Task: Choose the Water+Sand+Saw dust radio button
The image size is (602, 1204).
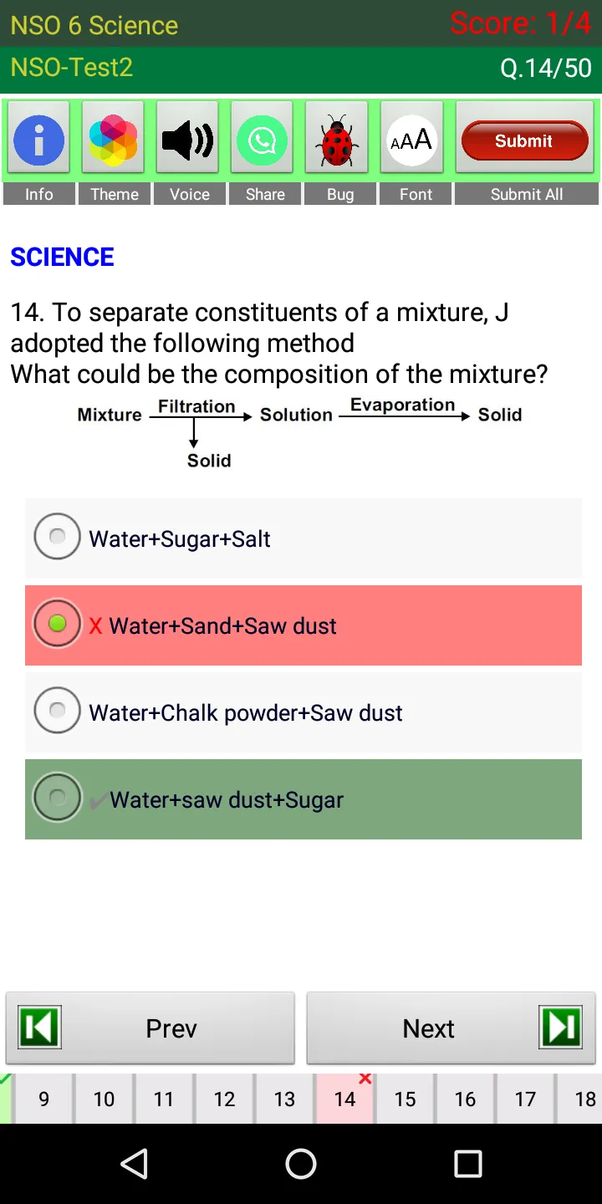Action: [x=58, y=624]
